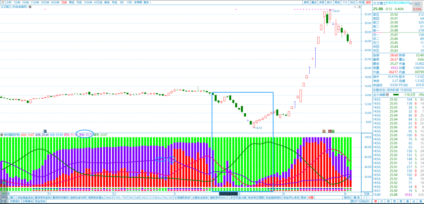Viewport: 424px width, 204px height.
Task: Select 1分钟 period
Action: (17, 2)
